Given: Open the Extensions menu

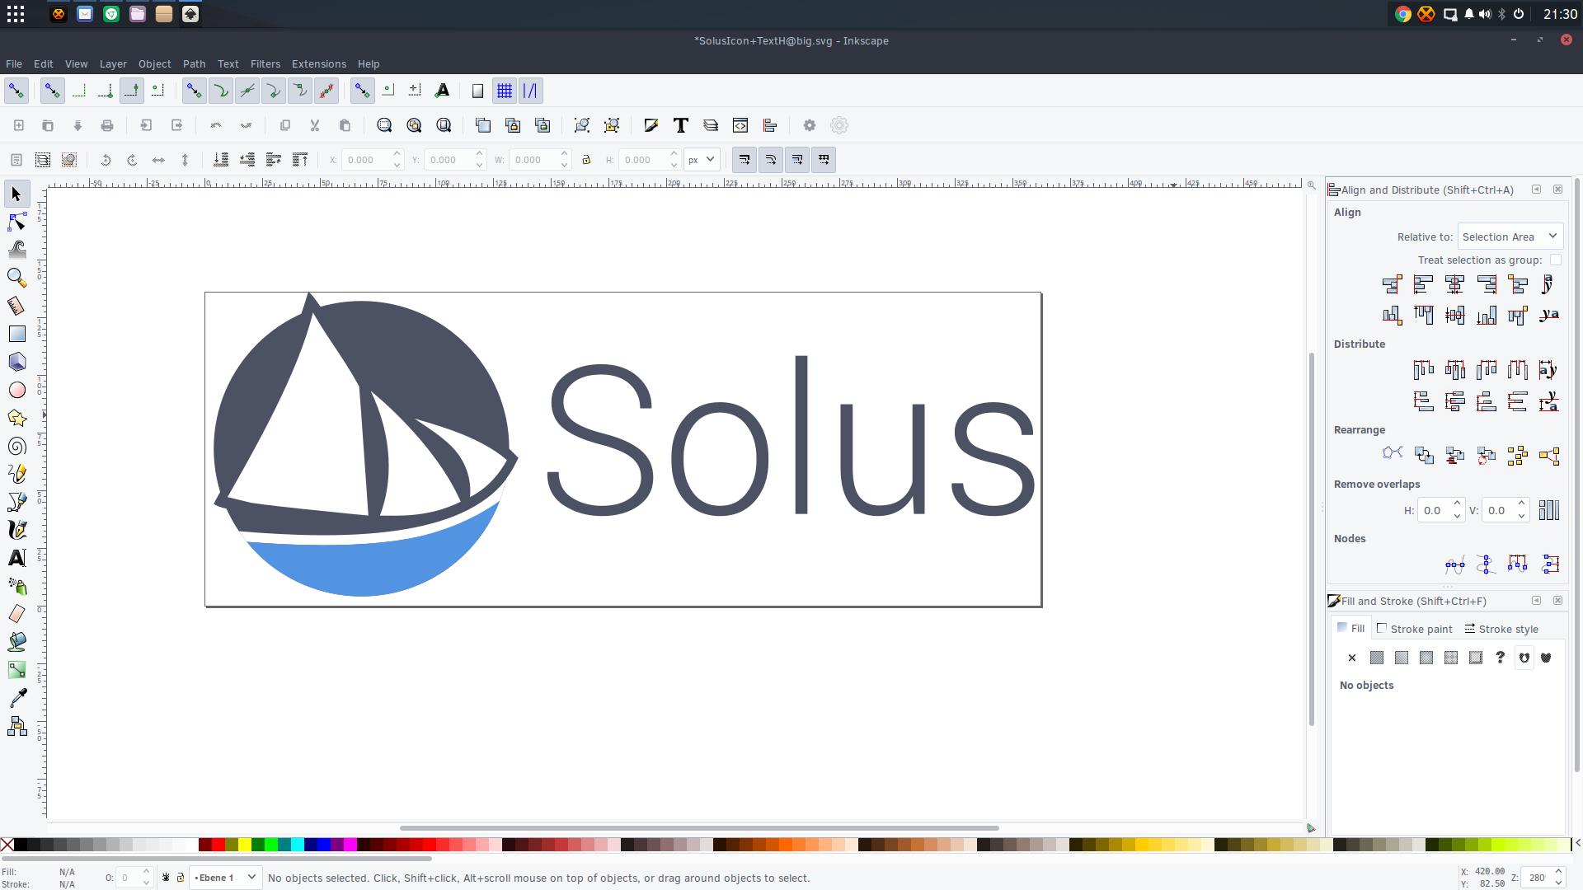Looking at the screenshot, I should coord(318,63).
